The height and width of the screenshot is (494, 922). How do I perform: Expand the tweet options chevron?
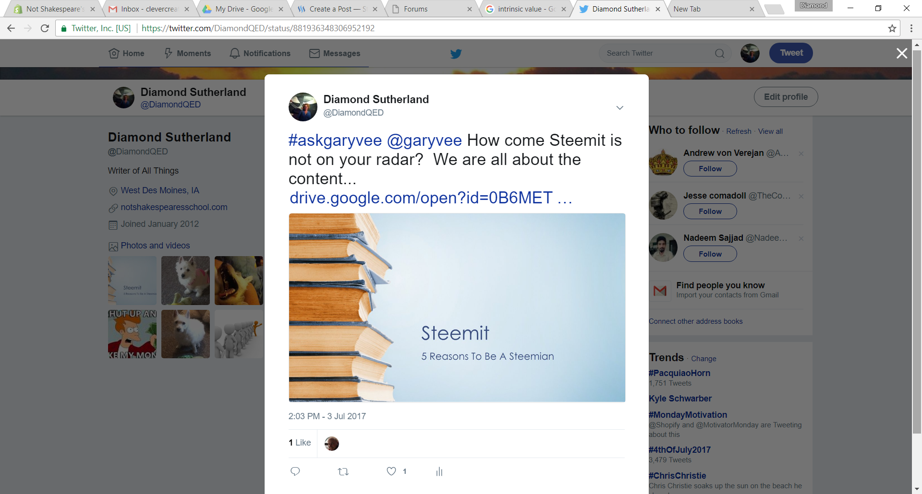tap(619, 108)
